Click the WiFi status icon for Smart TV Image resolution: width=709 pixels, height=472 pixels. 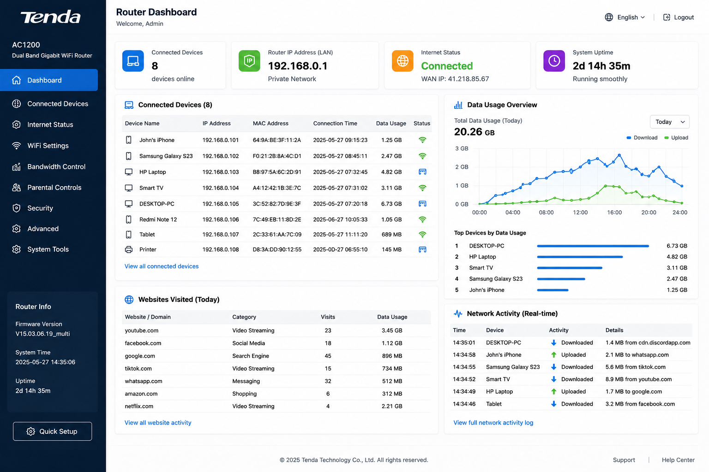(422, 188)
